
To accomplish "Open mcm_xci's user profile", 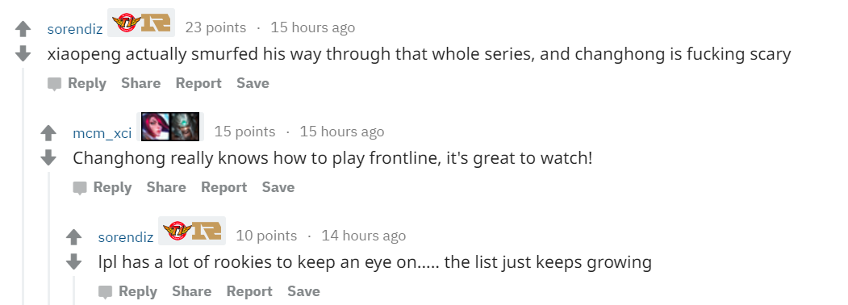I will (x=102, y=133).
